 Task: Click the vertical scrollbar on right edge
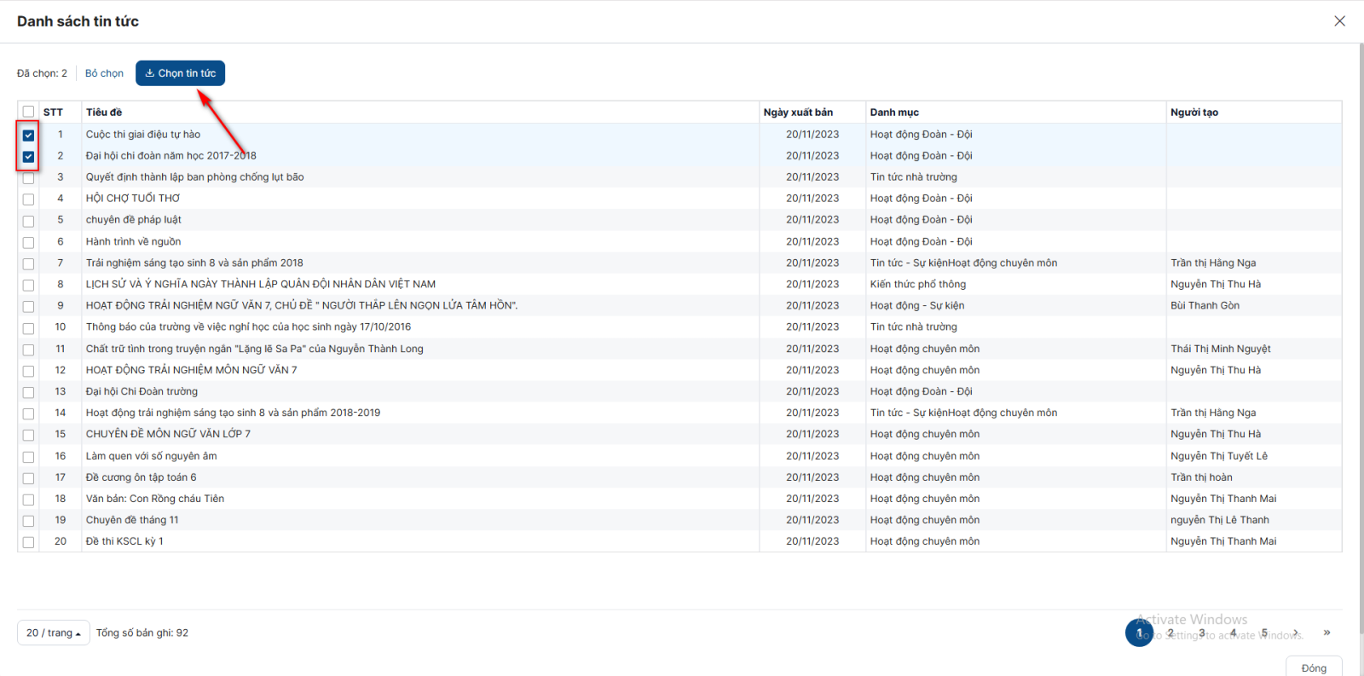(1360, 256)
